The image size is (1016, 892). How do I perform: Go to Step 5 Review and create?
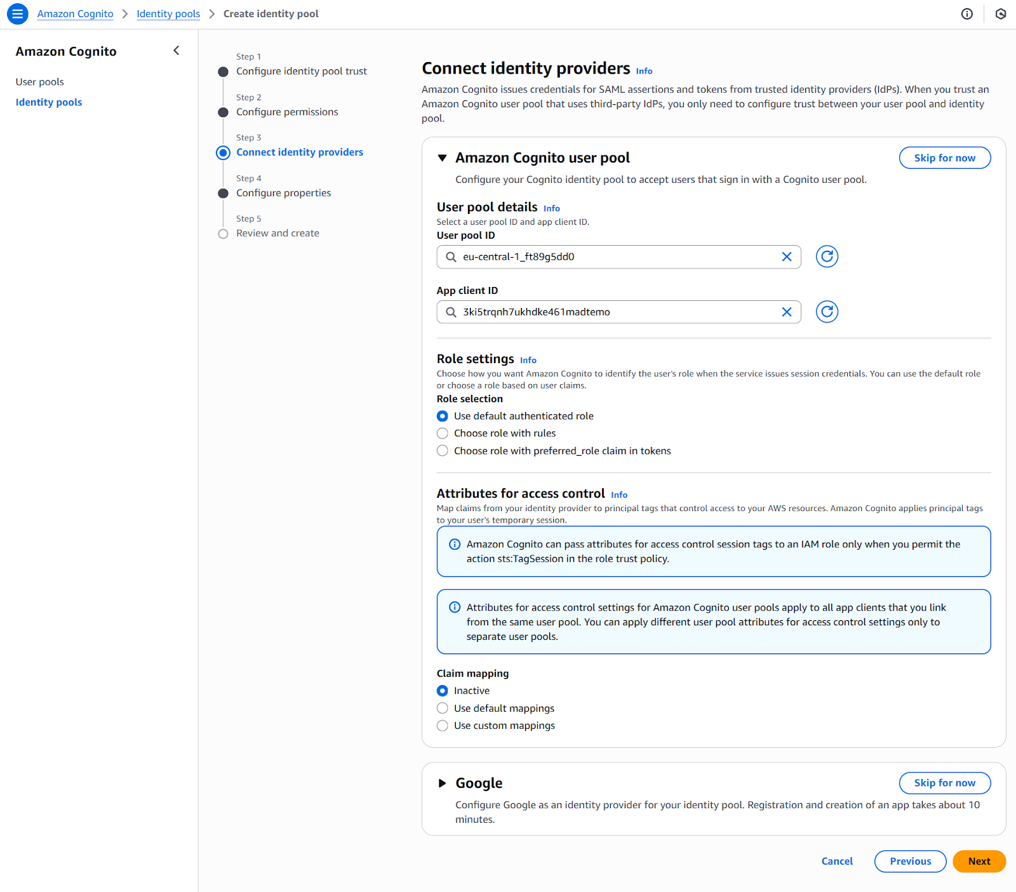click(x=277, y=233)
